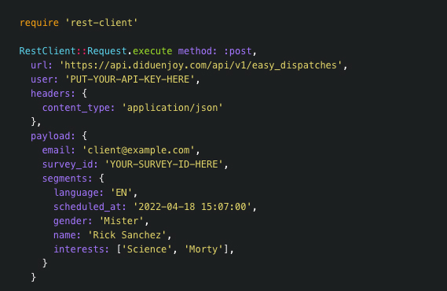Click the 'YOUR-SURVEY-ID-HERE' placeholder
447x291 pixels.
pos(163,164)
